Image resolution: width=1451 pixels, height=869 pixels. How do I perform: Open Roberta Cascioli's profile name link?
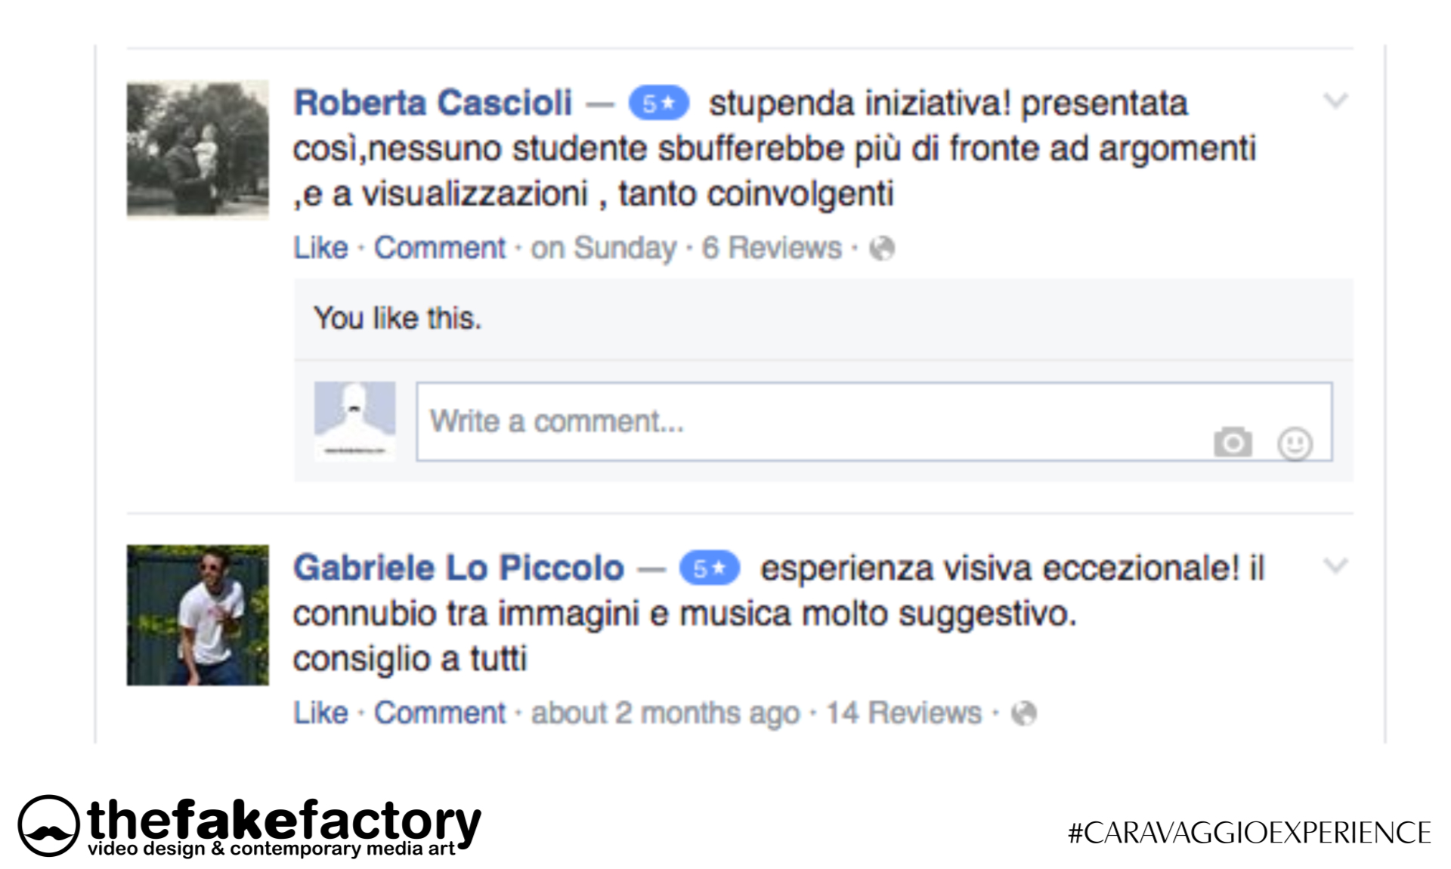[432, 103]
